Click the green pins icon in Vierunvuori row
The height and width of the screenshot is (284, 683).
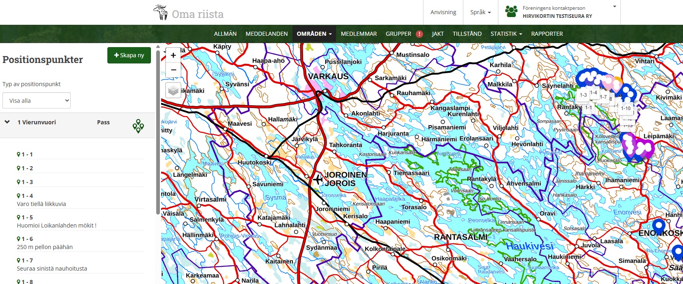tap(138, 126)
